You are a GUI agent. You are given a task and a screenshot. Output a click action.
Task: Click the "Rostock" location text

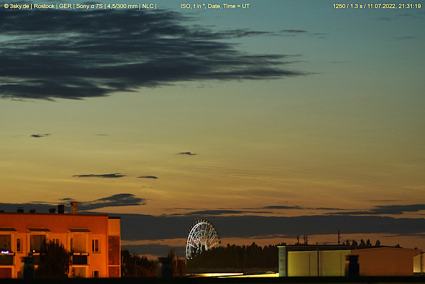[x=44, y=6]
